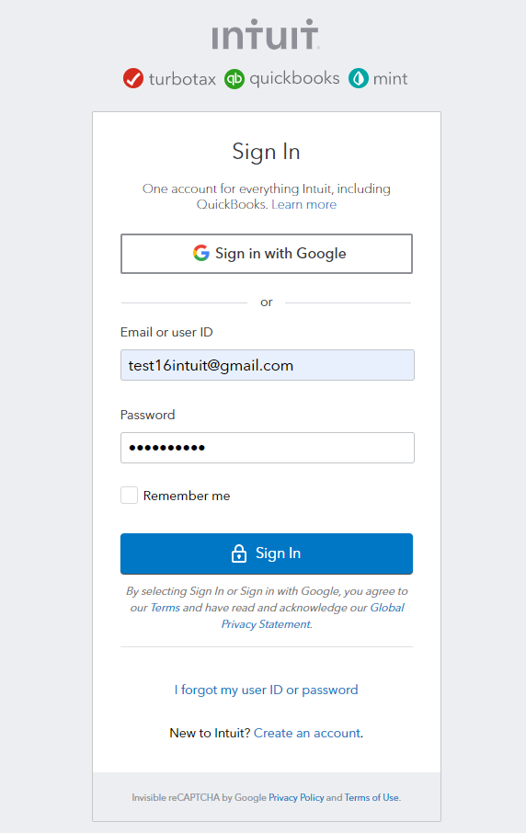Click the red TurboTax checkmark icon
The image size is (526, 833).
(x=133, y=79)
